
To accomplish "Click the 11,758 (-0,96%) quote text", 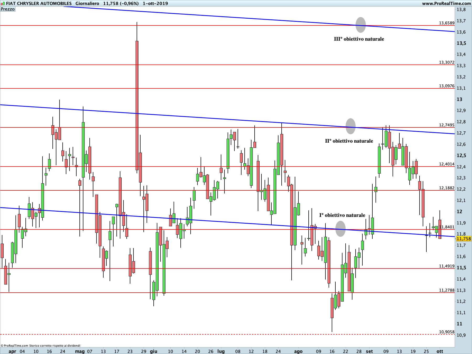I will coord(121,3).
